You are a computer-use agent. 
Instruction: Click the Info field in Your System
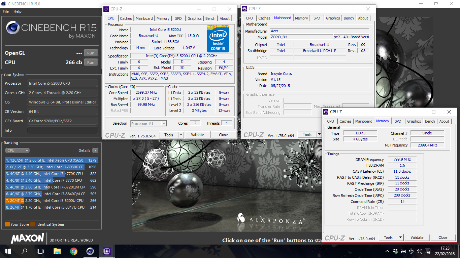[63, 130]
